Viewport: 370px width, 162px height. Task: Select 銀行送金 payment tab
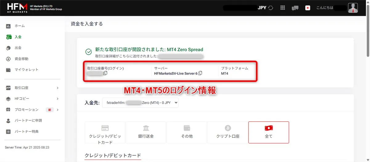146,132
